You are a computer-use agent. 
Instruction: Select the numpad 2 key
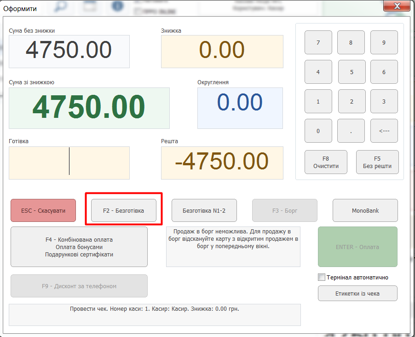pyautogui.click(x=352, y=101)
